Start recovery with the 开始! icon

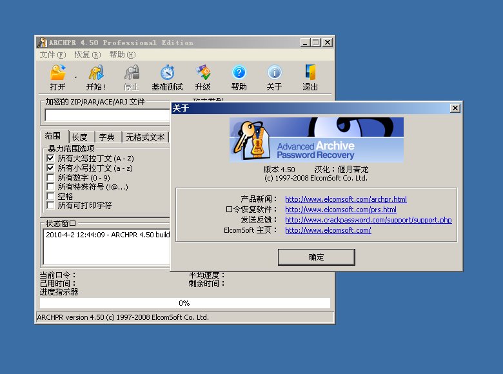pyautogui.click(x=96, y=77)
